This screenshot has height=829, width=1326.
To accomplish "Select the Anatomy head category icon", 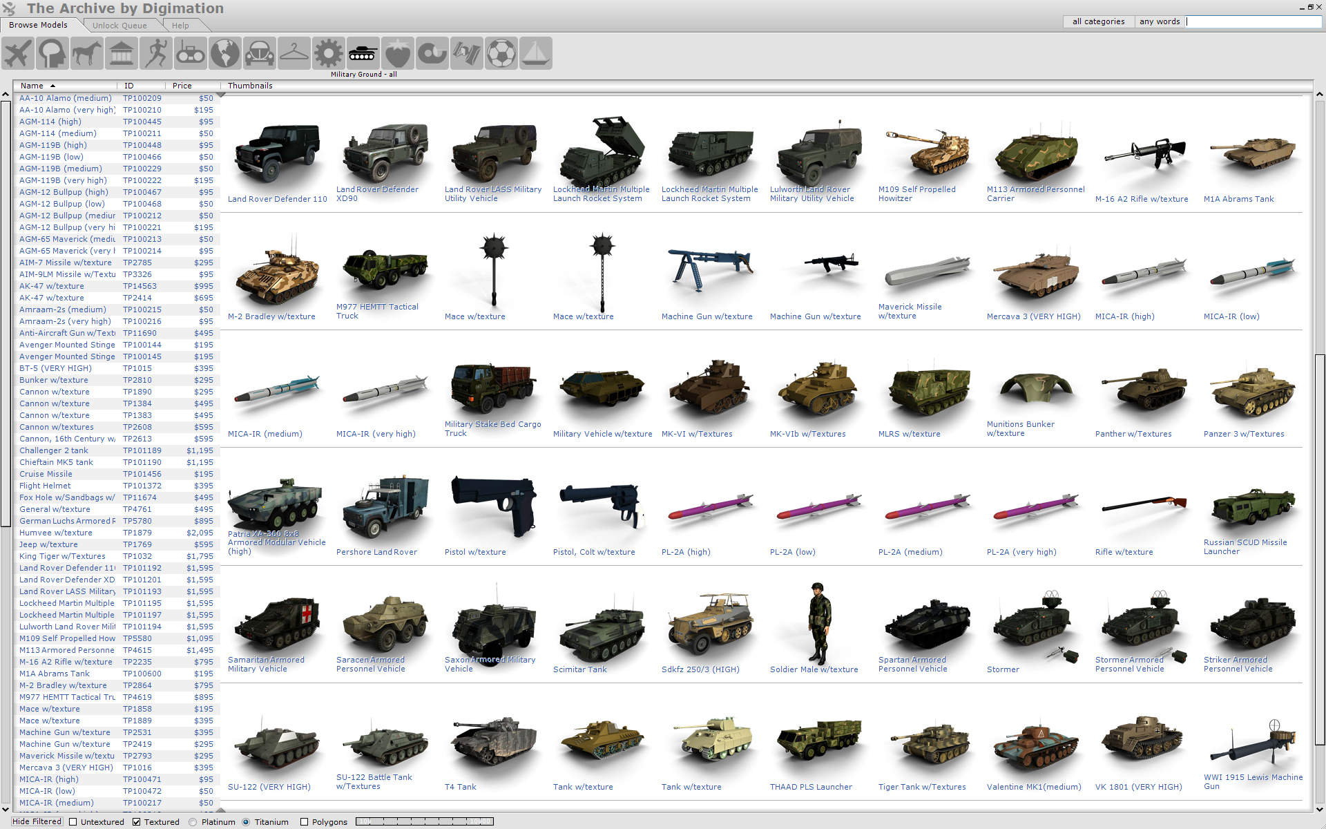I will (52, 53).
